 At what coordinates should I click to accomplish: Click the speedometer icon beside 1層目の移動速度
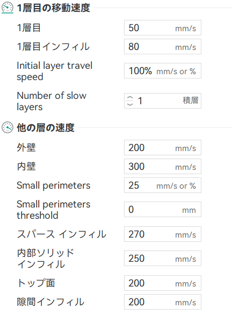(8, 8)
